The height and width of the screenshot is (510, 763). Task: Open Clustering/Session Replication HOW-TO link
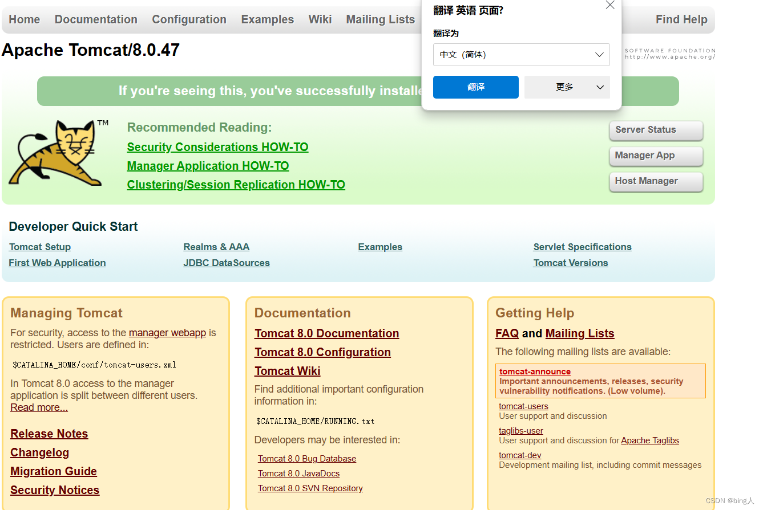(x=236, y=185)
